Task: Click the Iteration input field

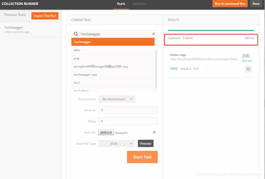Action: (x=128, y=110)
